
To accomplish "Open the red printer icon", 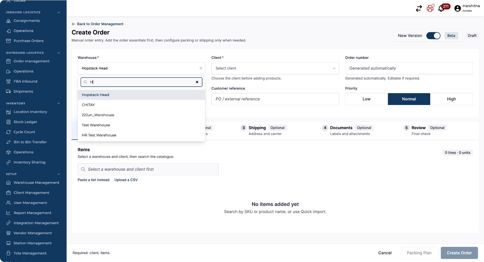I will pos(430,8).
